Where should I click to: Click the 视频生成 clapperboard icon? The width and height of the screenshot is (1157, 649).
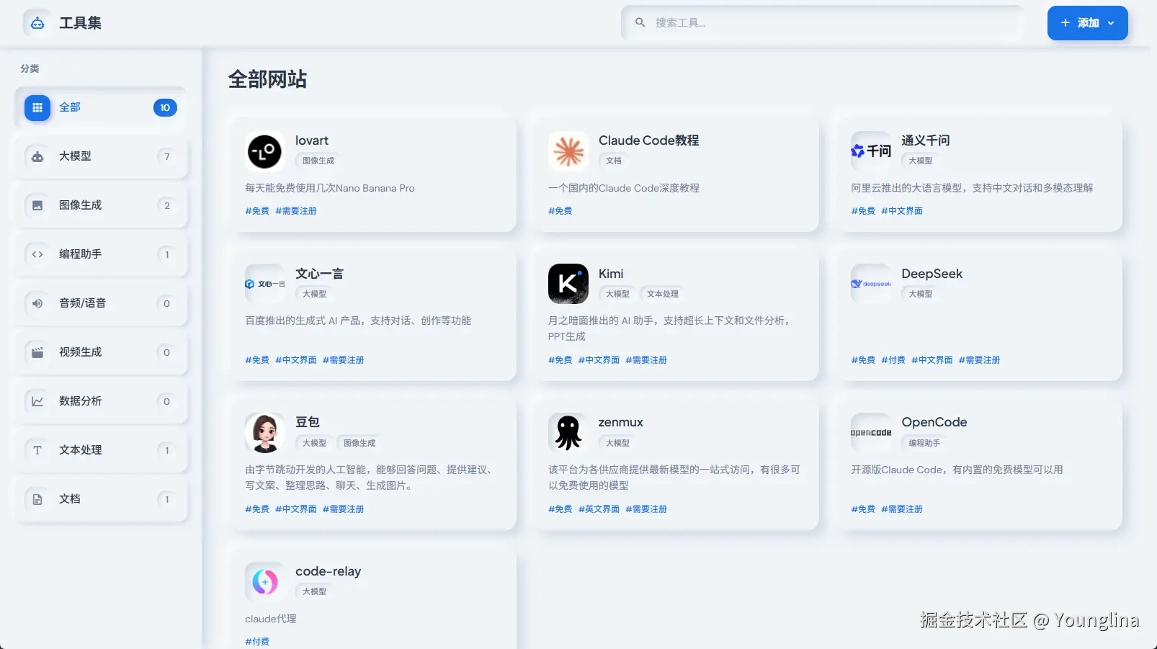pos(37,352)
